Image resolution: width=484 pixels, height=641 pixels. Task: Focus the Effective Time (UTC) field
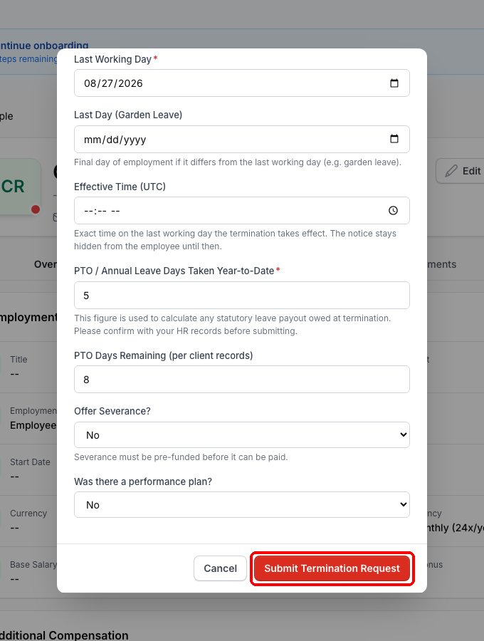click(242, 211)
